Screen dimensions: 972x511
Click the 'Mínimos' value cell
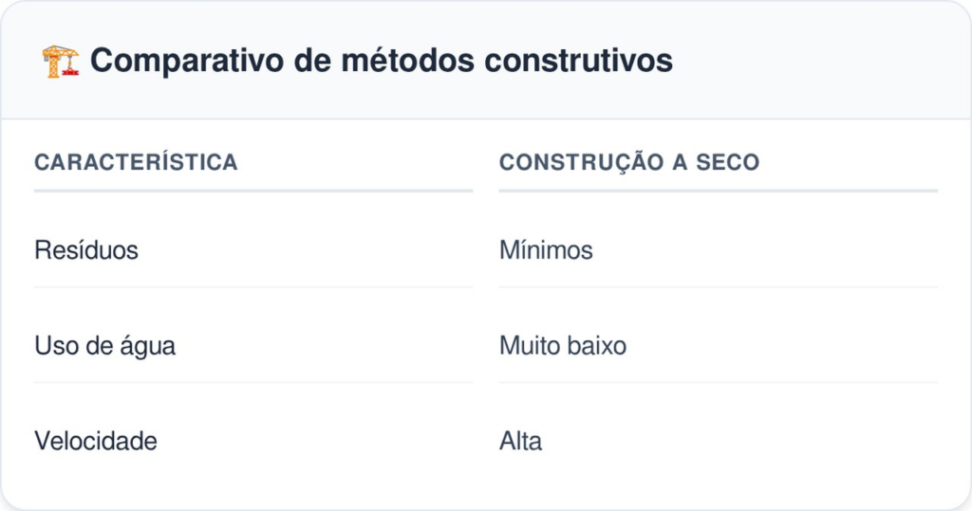(546, 250)
